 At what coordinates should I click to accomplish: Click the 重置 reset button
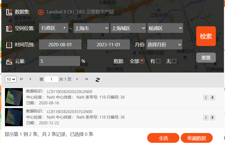pos(206,58)
